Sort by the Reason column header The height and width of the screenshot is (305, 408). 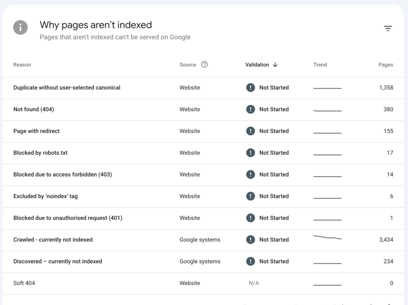point(22,65)
